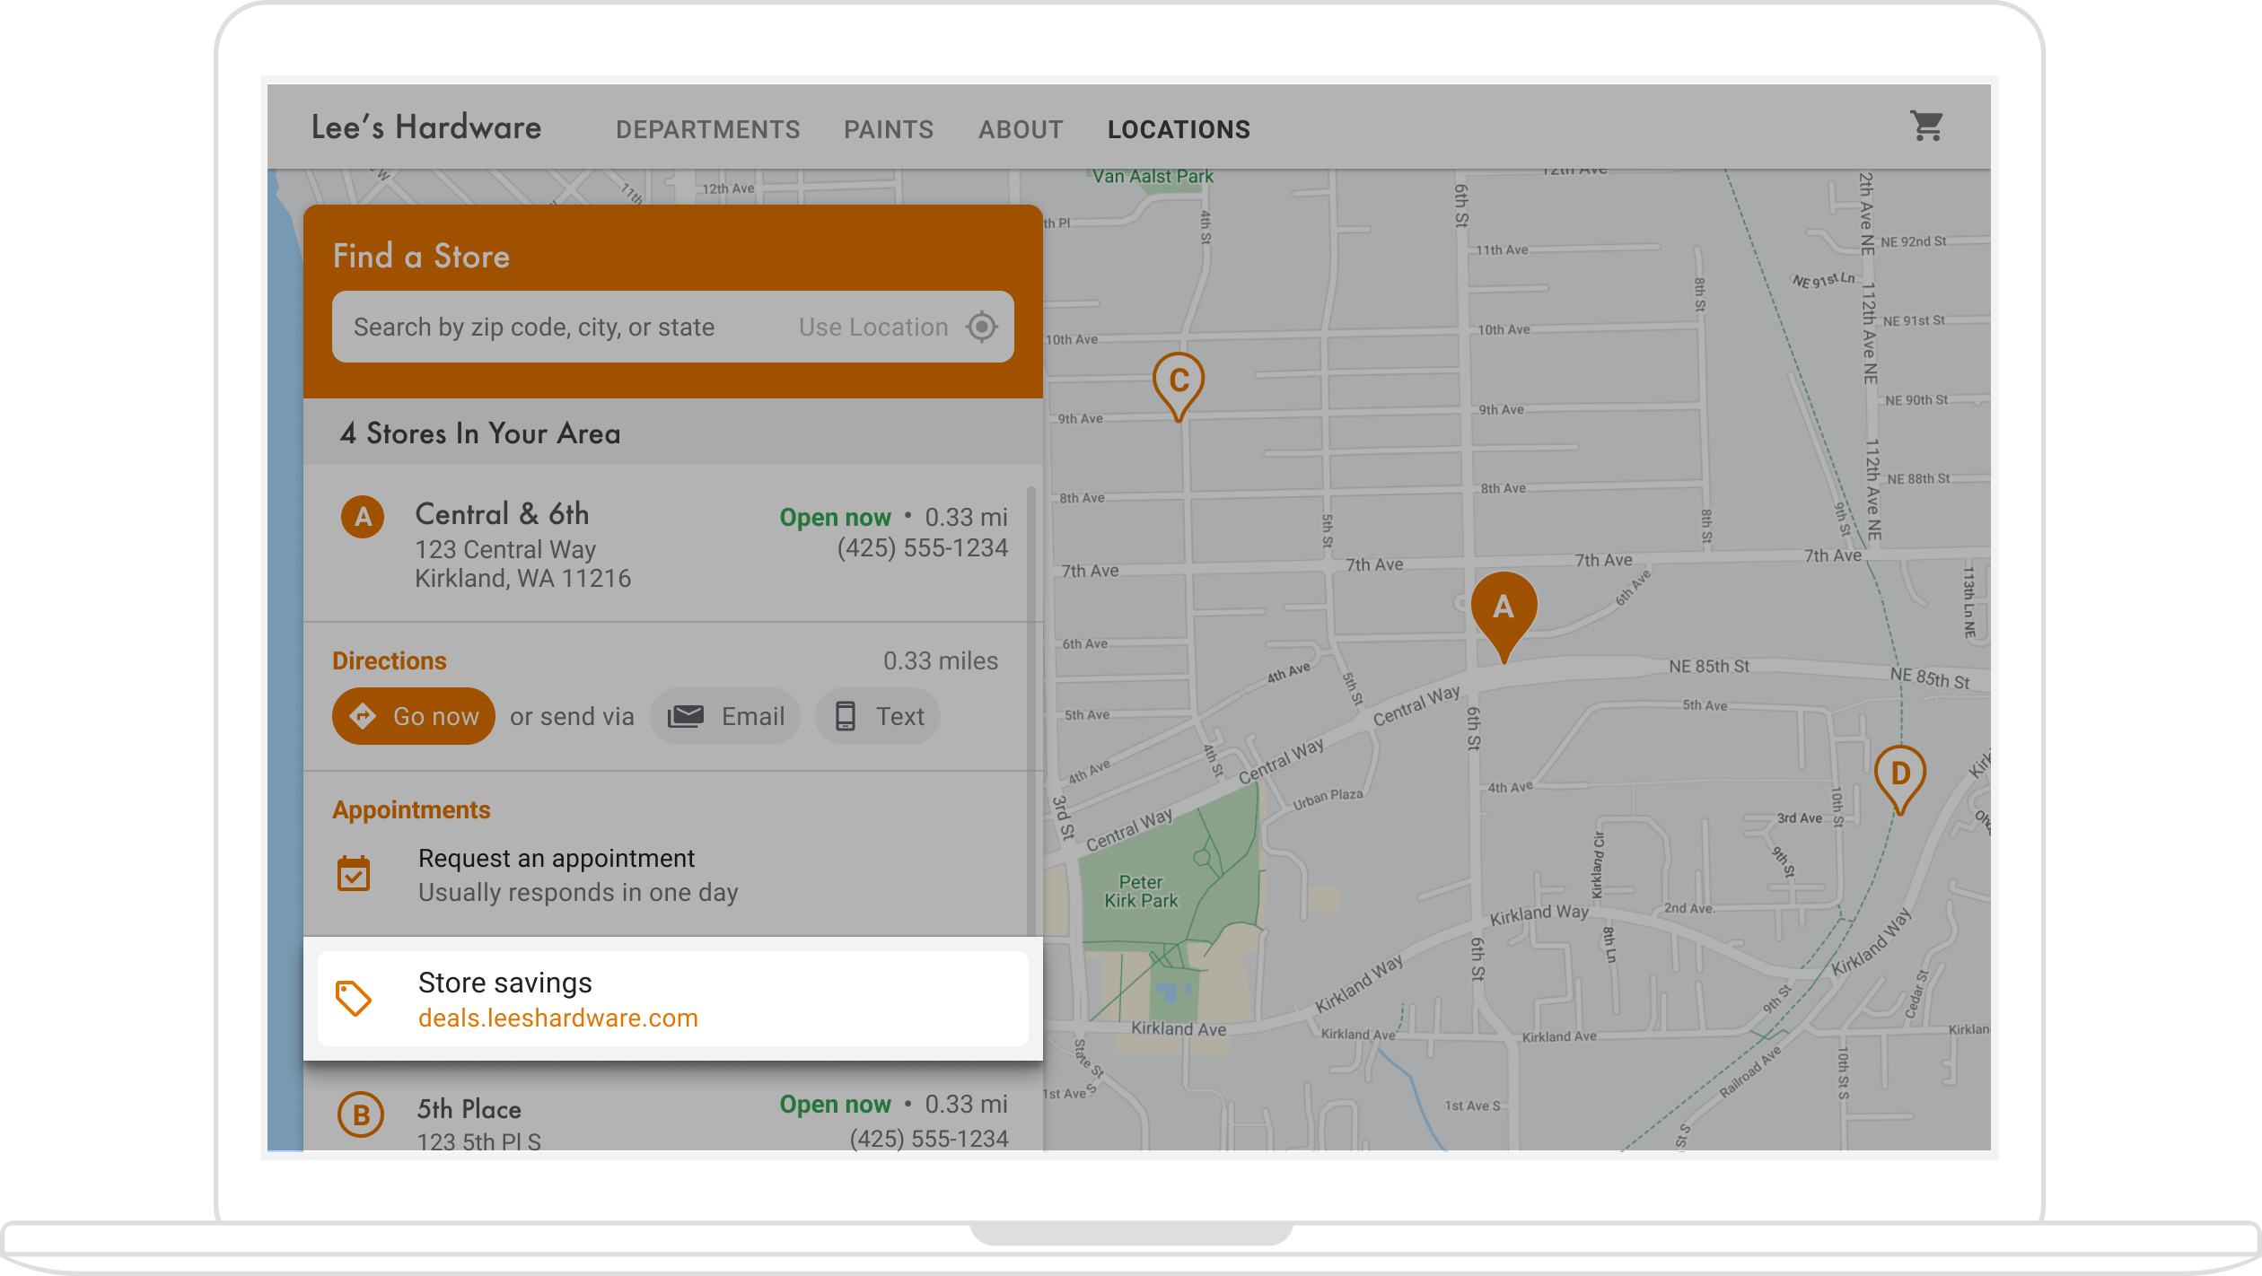Image resolution: width=2262 pixels, height=1276 pixels.
Task: Send directions via Email
Action: click(725, 716)
